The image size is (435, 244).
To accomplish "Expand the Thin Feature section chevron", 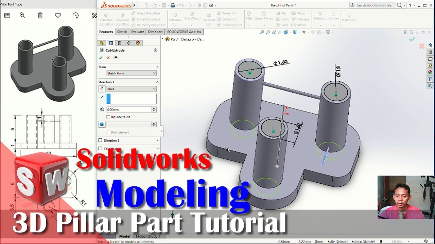I will click(157, 148).
